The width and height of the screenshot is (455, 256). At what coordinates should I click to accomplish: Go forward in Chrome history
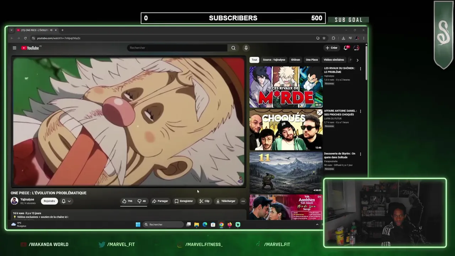(18, 38)
